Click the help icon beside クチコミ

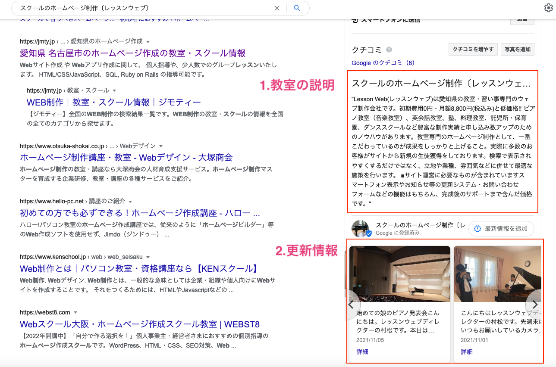pyautogui.click(x=389, y=50)
